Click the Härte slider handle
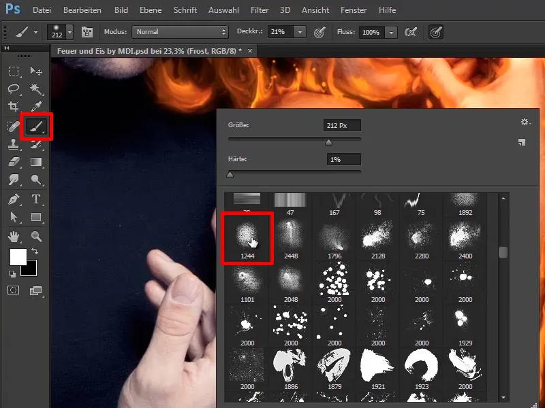This screenshot has width=545, height=408. [230, 175]
